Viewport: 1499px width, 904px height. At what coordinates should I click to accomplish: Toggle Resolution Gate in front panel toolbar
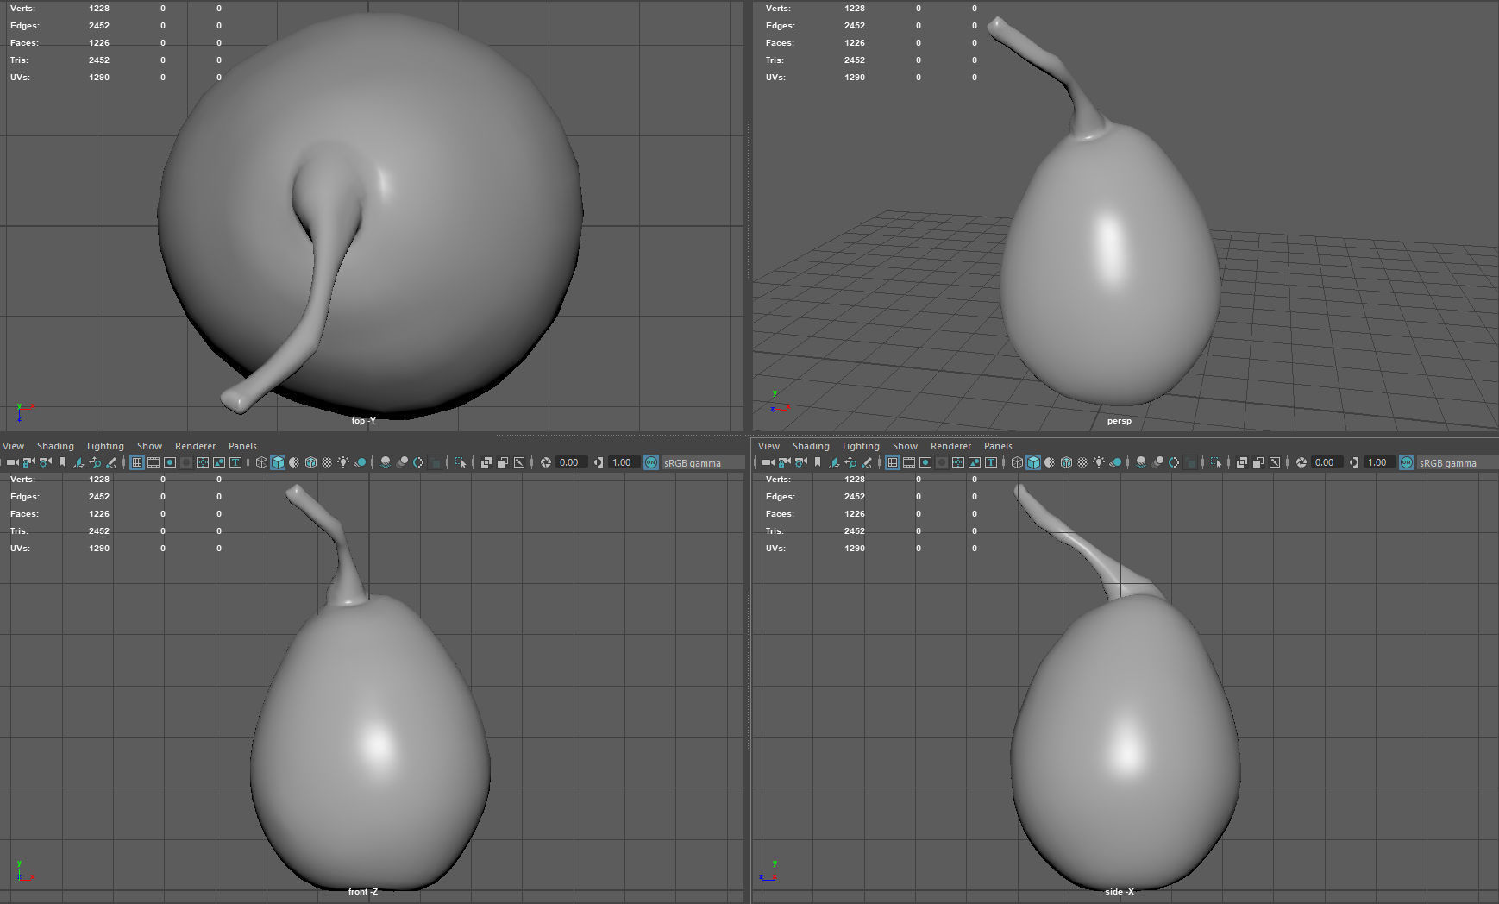click(170, 462)
